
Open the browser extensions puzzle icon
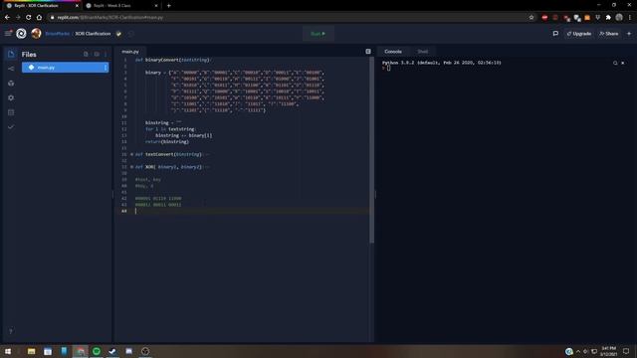click(x=608, y=18)
